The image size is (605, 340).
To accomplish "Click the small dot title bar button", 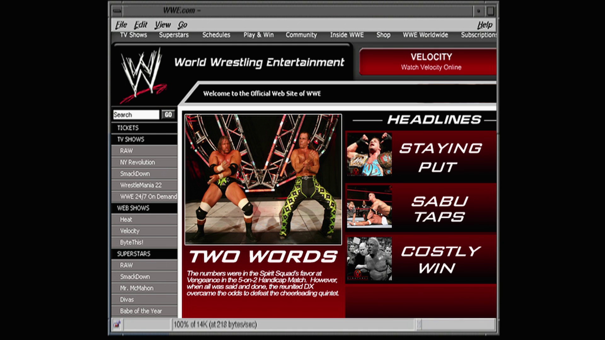I will pos(478,11).
